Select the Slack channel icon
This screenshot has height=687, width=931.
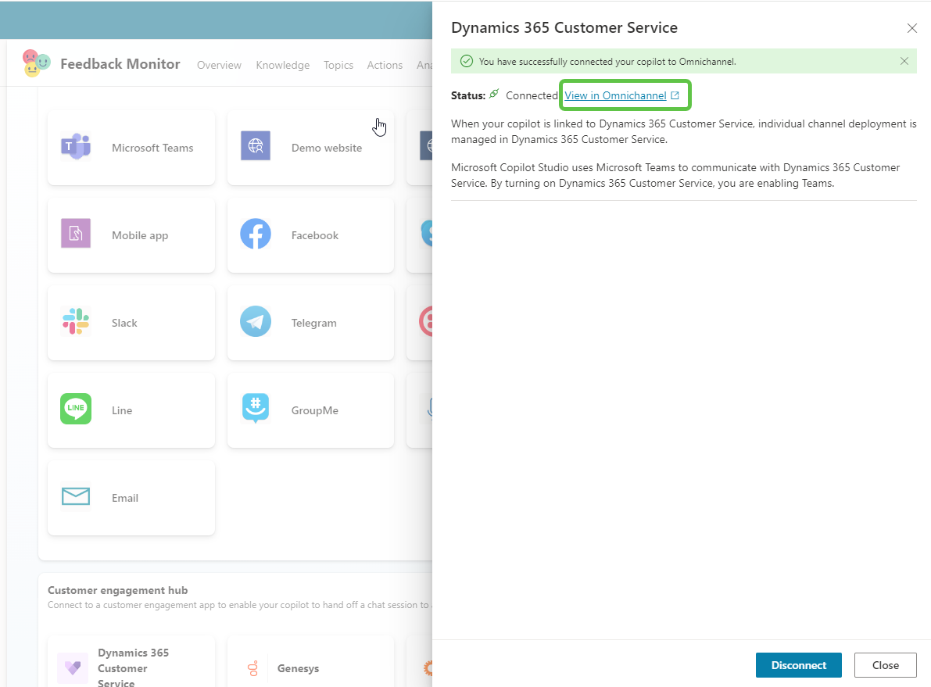coord(76,322)
